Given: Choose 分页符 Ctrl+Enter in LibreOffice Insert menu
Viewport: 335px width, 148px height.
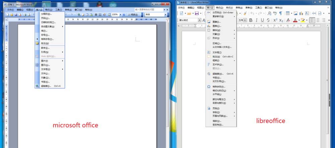Looking at the screenshot, I should click(x=221, y=12).
